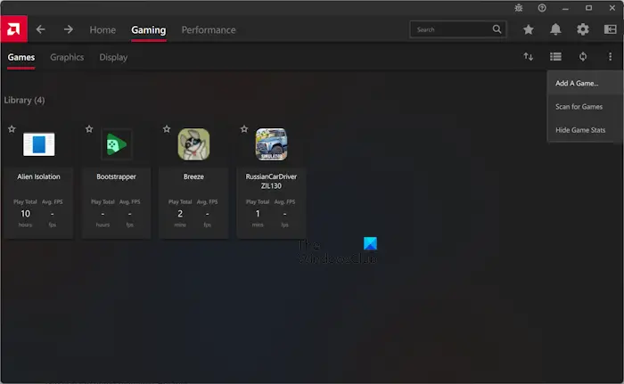Open the Display sub-tab

113,57
